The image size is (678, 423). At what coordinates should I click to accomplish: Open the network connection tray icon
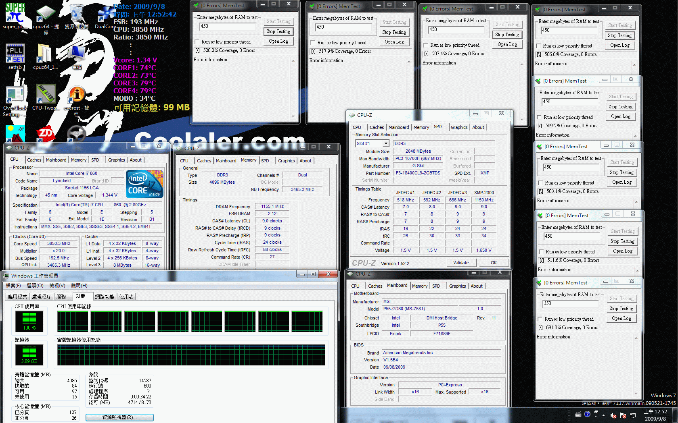[633, 415]
